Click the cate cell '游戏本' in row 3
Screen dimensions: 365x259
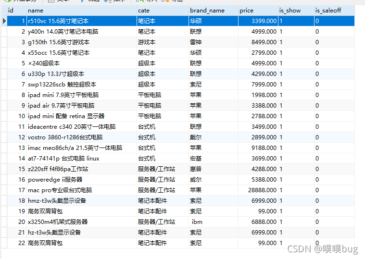tap(163, 42)
